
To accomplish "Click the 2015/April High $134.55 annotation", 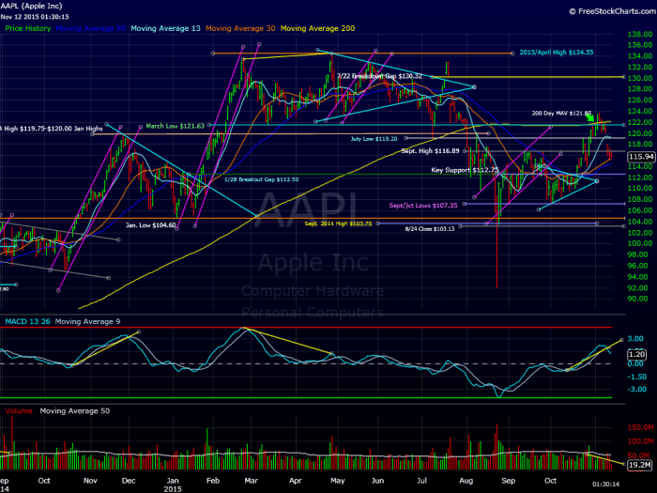I will (x=557, y=53).
